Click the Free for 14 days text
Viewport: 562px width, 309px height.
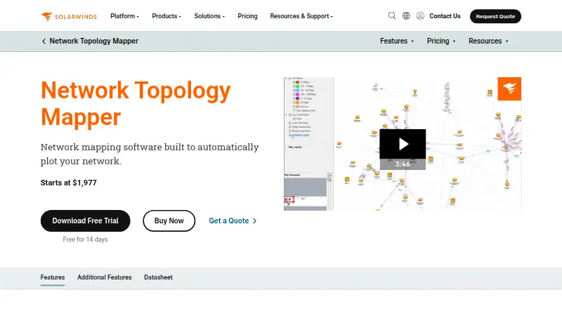(85, 239)
